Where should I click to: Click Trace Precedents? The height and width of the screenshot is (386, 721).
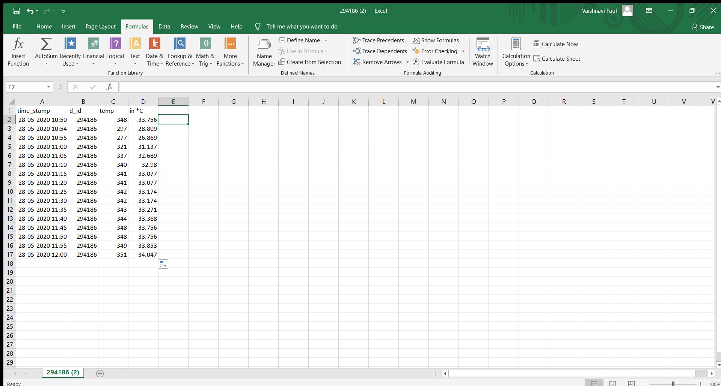[x=379, y=40]
